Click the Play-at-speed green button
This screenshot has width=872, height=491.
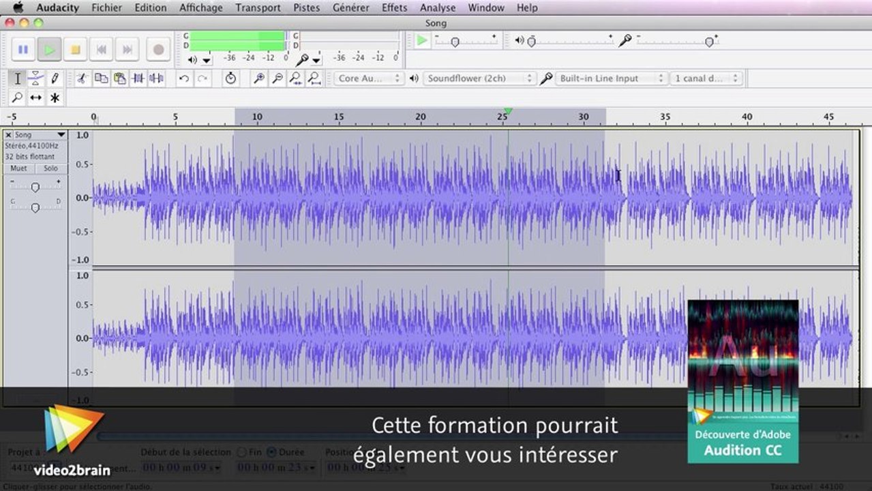pos(422,40)
